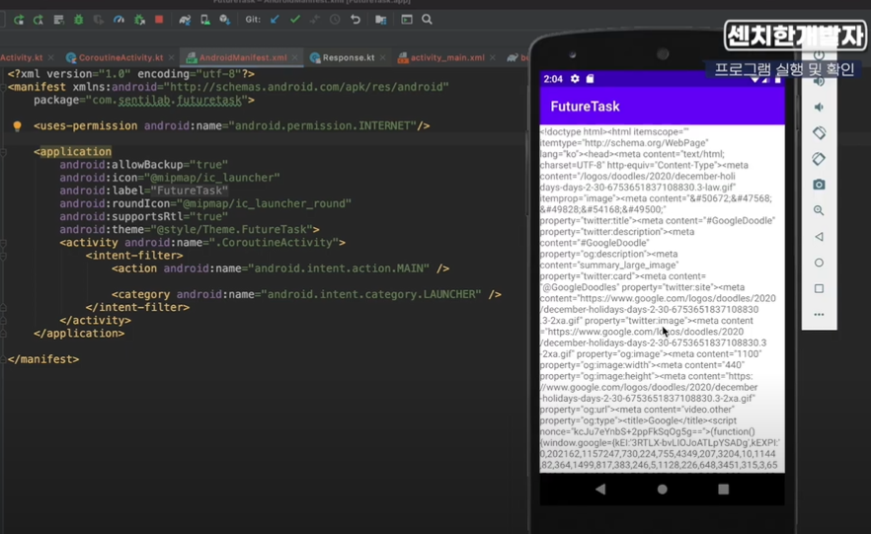Viewport: 871px width, 534px height.
Task: Collapse the activity tag fold marker
Action: coord(3,243)
